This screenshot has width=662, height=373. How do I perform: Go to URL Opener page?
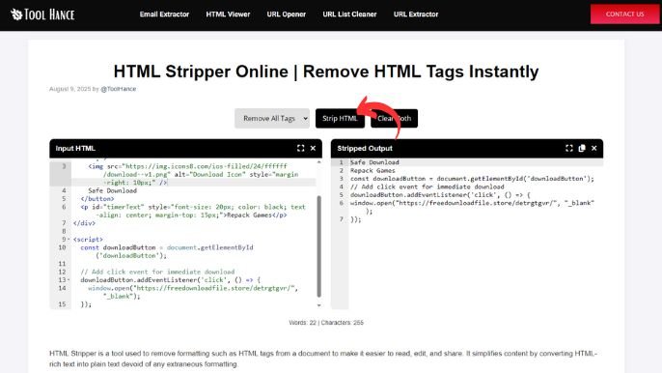(287, 14)
